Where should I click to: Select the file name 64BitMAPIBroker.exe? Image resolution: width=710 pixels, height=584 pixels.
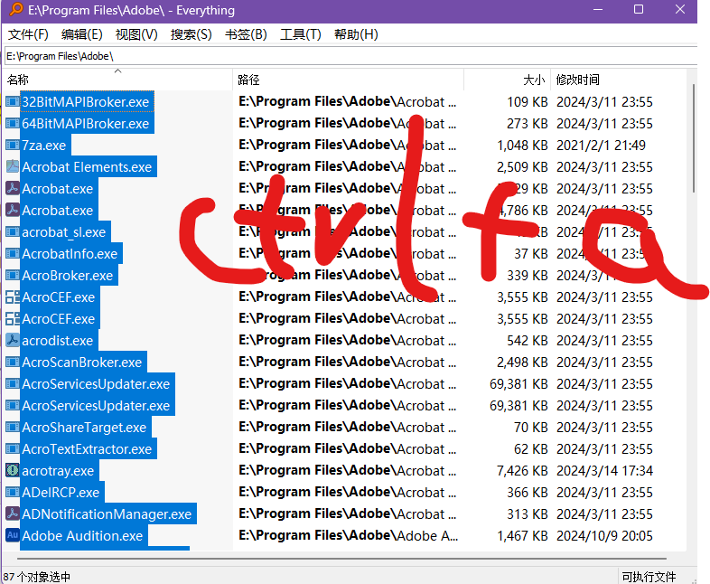pyautogui.click(x=85, y=123)
